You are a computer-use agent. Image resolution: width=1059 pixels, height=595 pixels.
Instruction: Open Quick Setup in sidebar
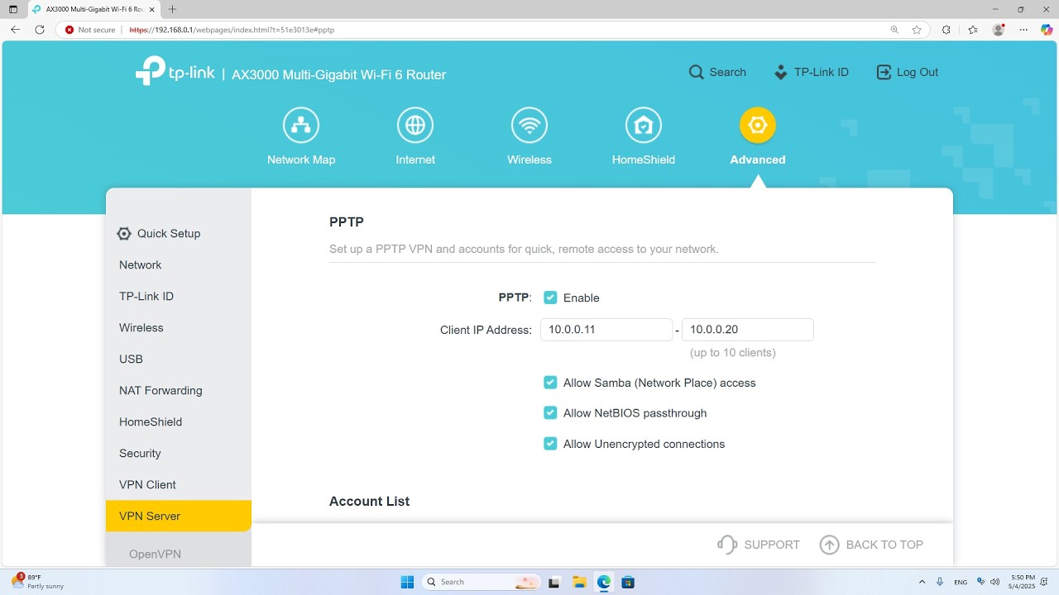(x=159, y=234)
